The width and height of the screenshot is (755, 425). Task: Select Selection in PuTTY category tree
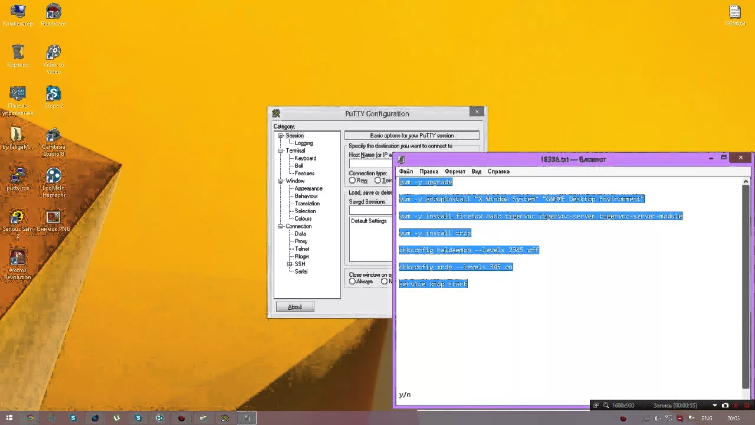click(x=306, y=211)
